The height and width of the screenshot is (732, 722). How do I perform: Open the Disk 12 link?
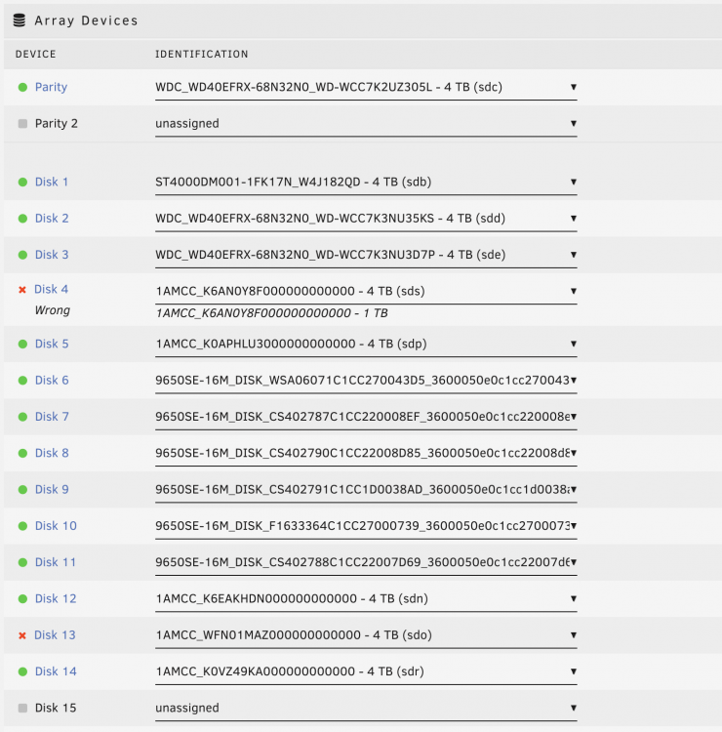tap(56, 599)
